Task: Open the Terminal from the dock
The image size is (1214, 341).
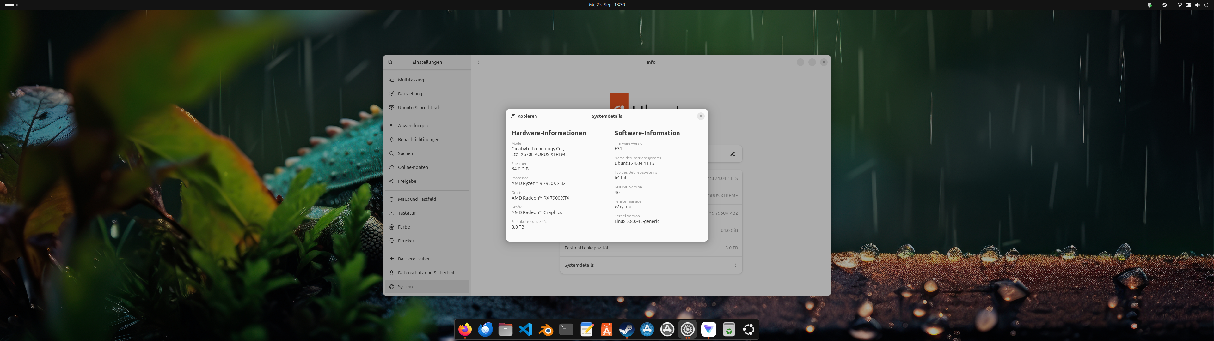Action: pyautogui.click(x=566, y=329)
